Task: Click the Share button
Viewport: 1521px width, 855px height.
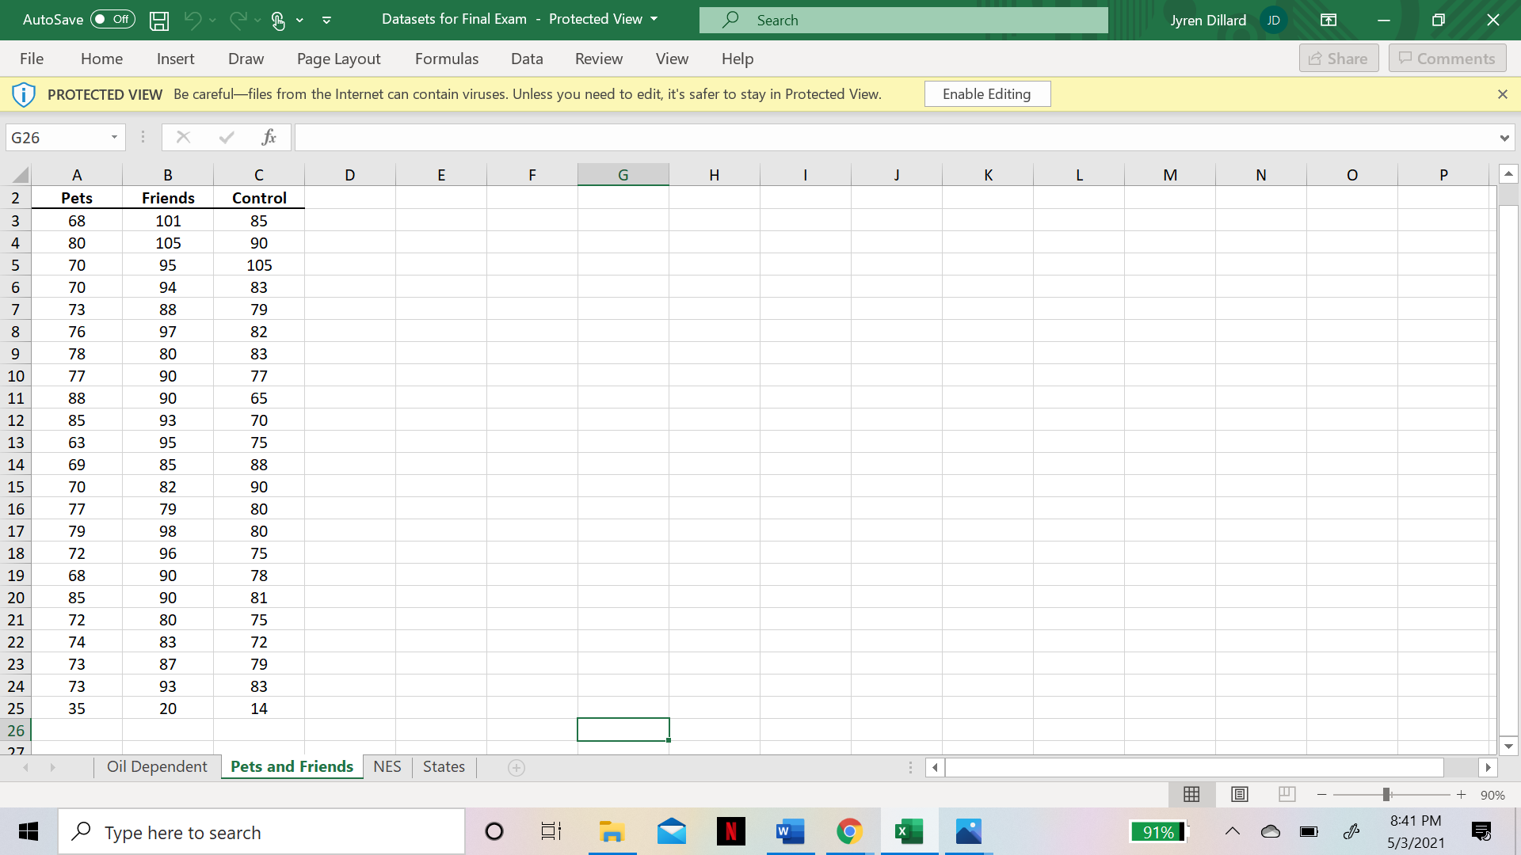Action: point(1339,59)
